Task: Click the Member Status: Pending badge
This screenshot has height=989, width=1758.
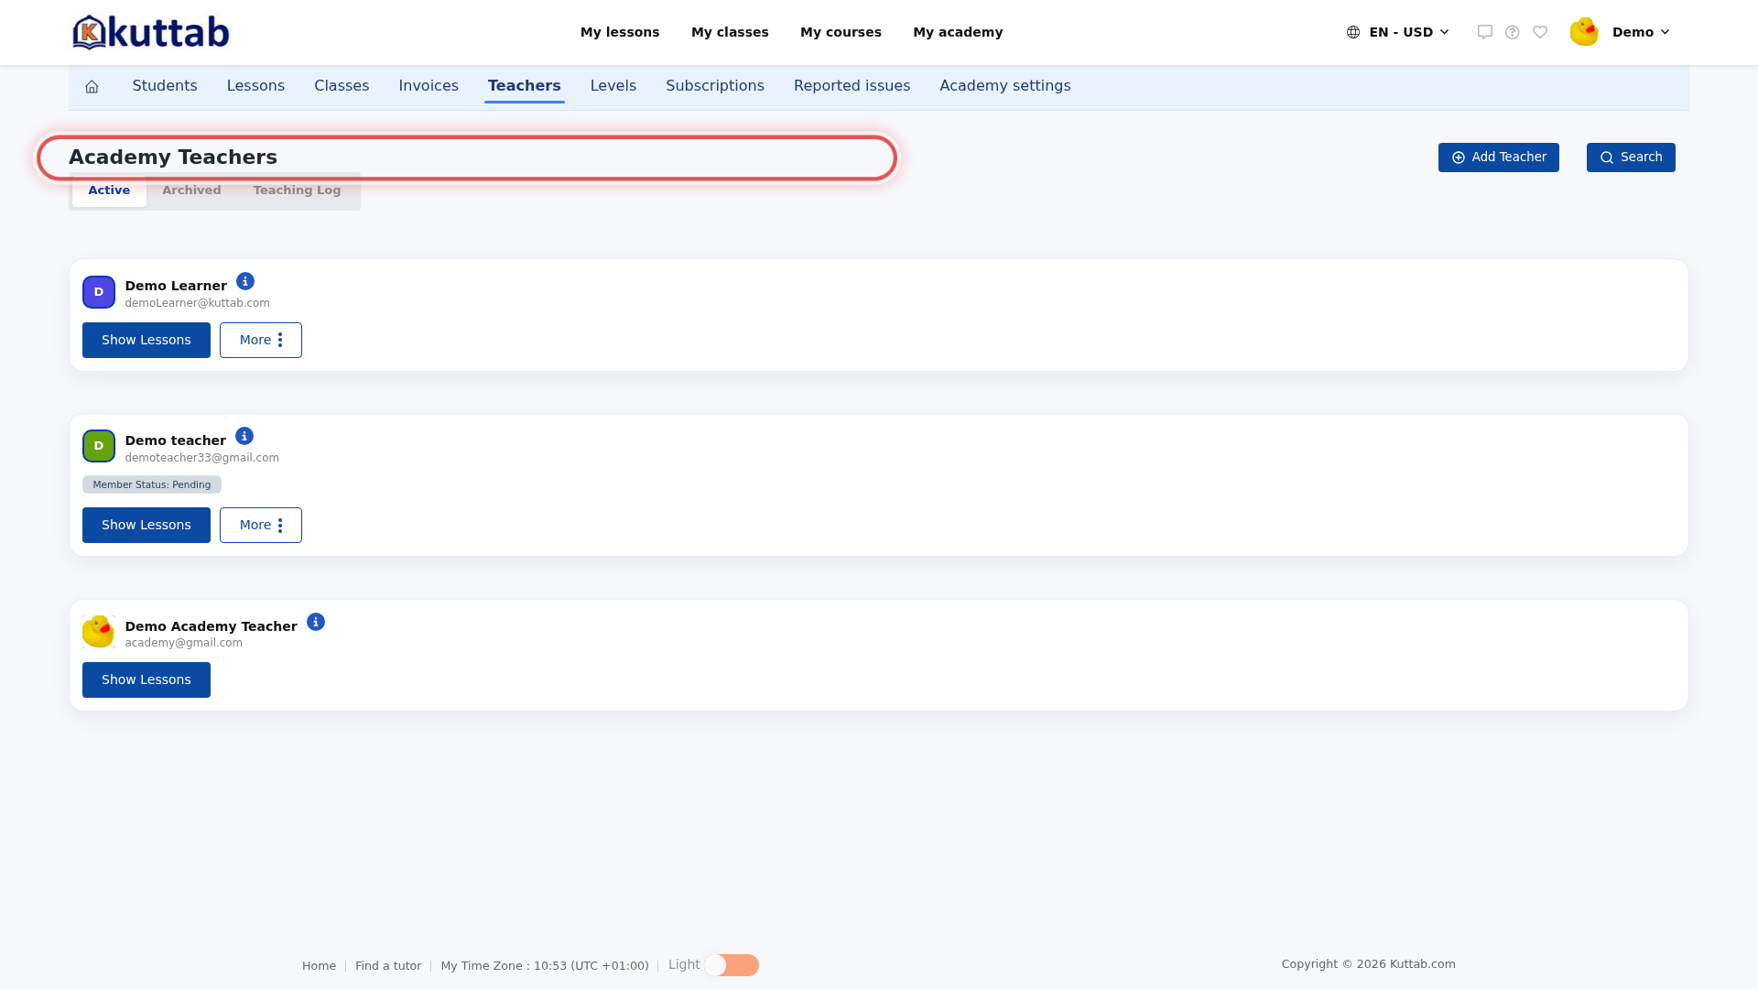Action: (x=152, y=484)
